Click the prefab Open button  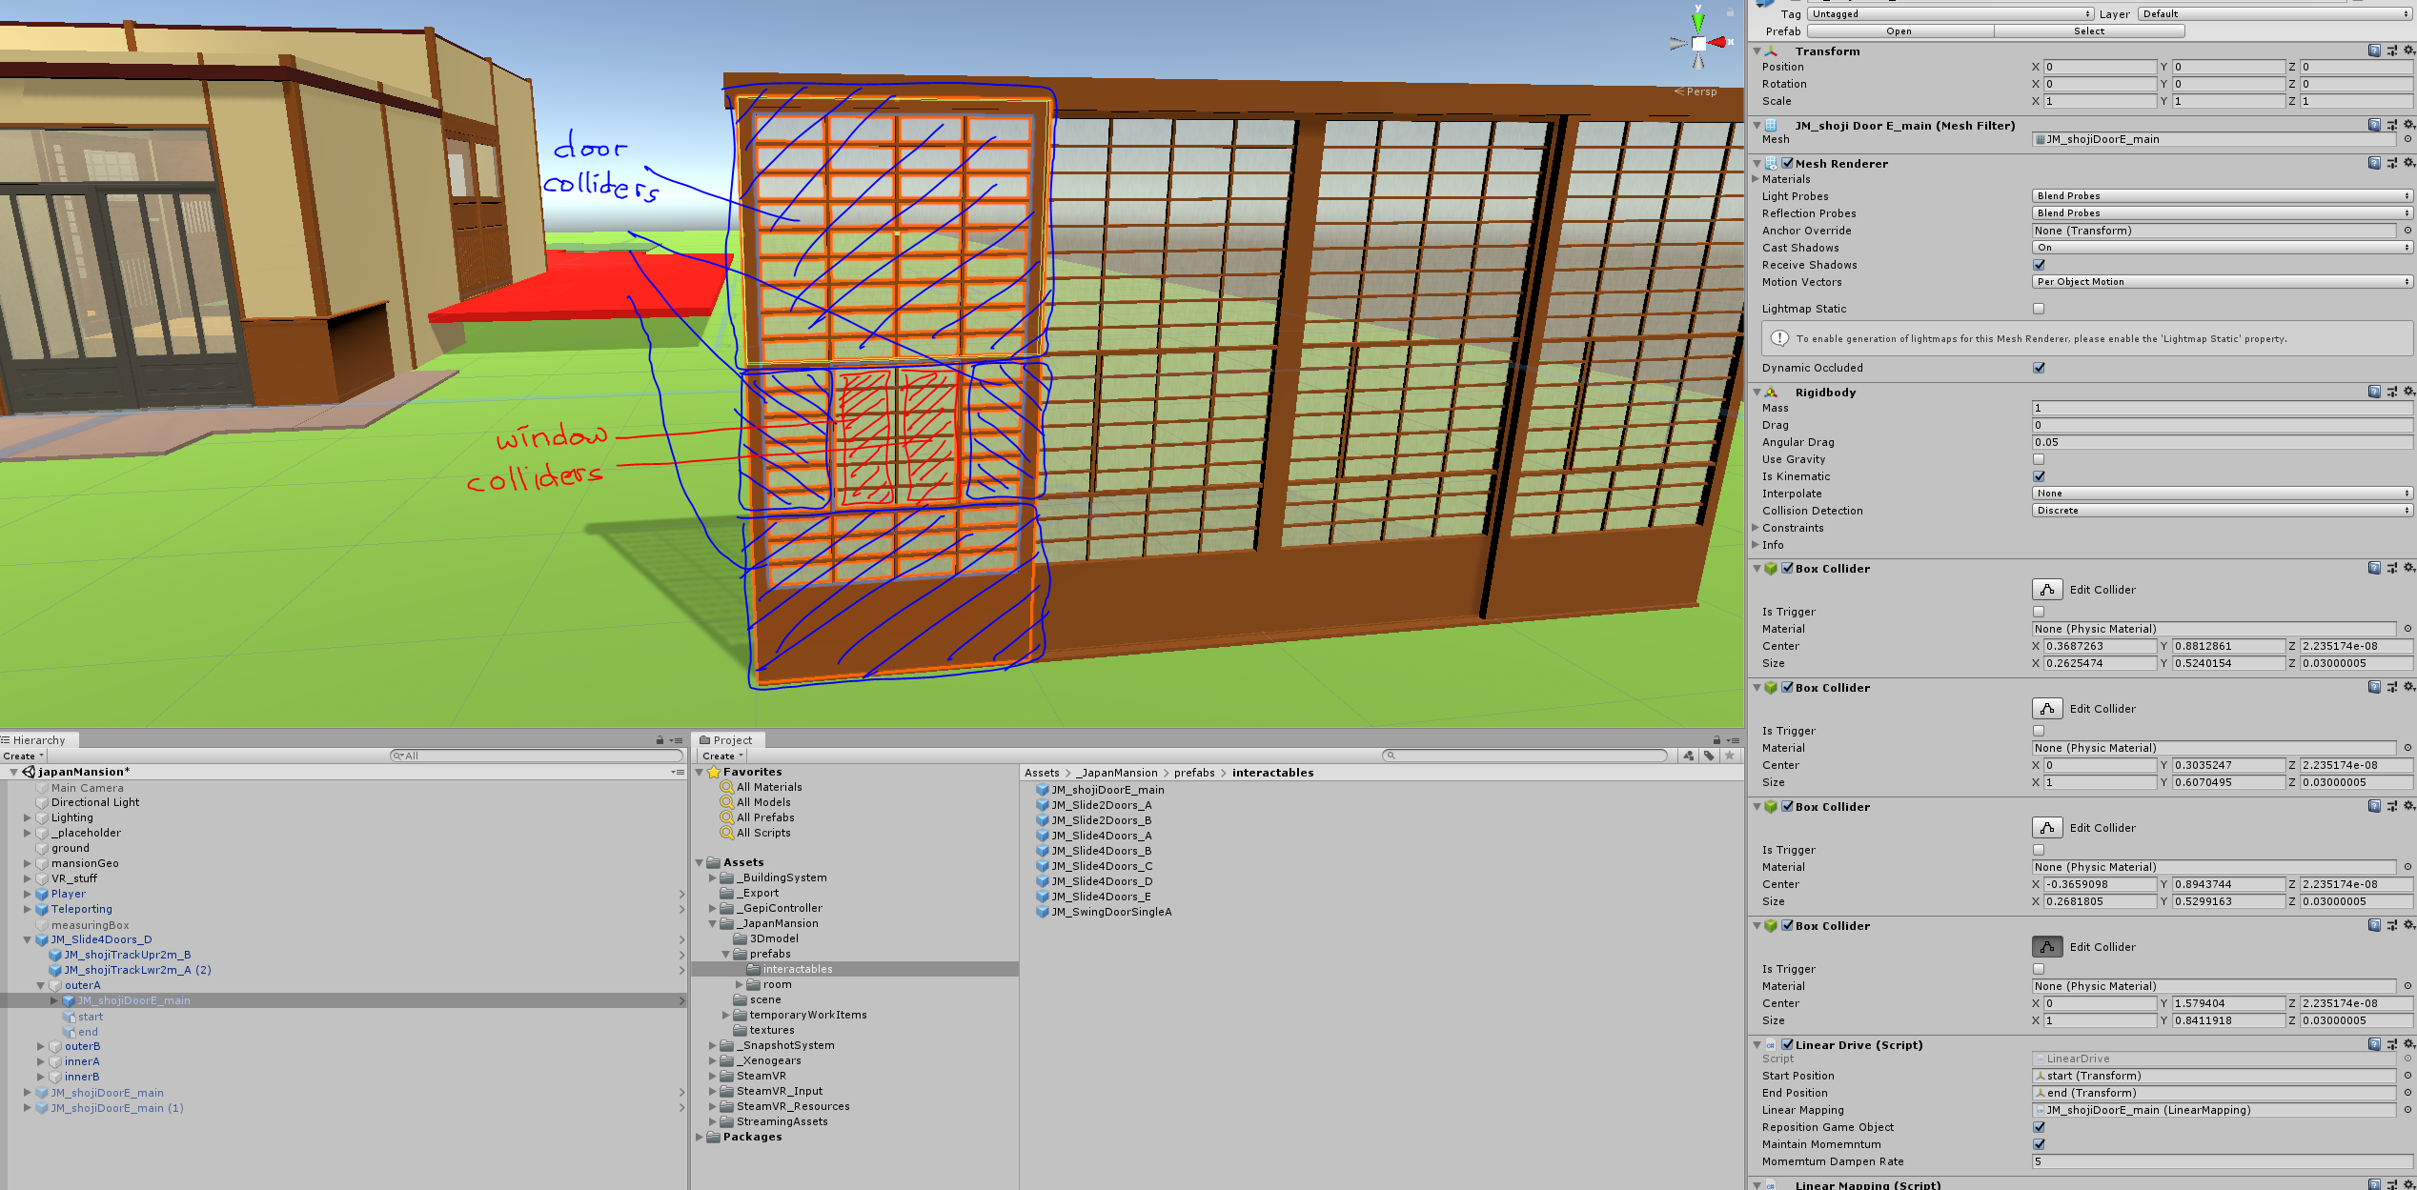tap(1899, 31)
